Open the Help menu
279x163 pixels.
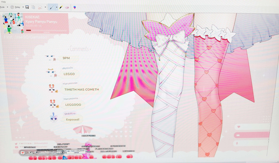[3, 2]
